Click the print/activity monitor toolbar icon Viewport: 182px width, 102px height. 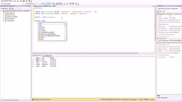point(29,1)
